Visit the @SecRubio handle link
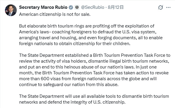Viewport: 175px width, 108px height. 92,7
